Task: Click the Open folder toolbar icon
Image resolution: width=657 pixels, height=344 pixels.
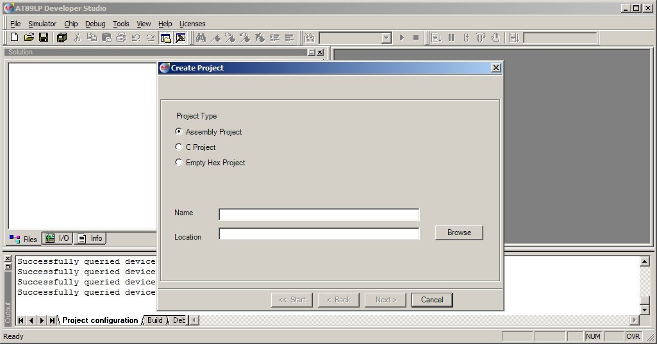Action: tap(29, 38)
